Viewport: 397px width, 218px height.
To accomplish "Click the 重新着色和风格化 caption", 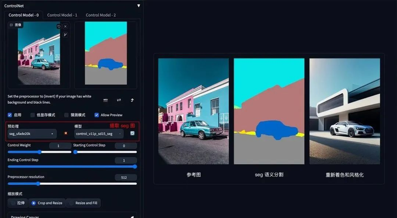I will point(345,175).
